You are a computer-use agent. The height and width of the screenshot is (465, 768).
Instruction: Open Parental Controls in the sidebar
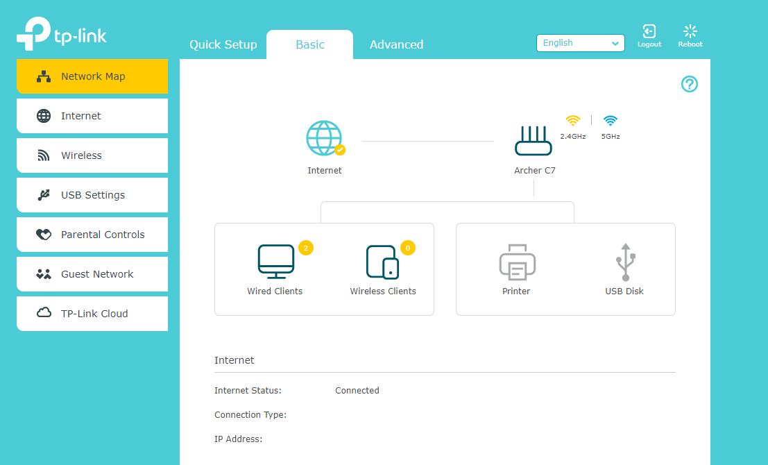click(92, 235)
